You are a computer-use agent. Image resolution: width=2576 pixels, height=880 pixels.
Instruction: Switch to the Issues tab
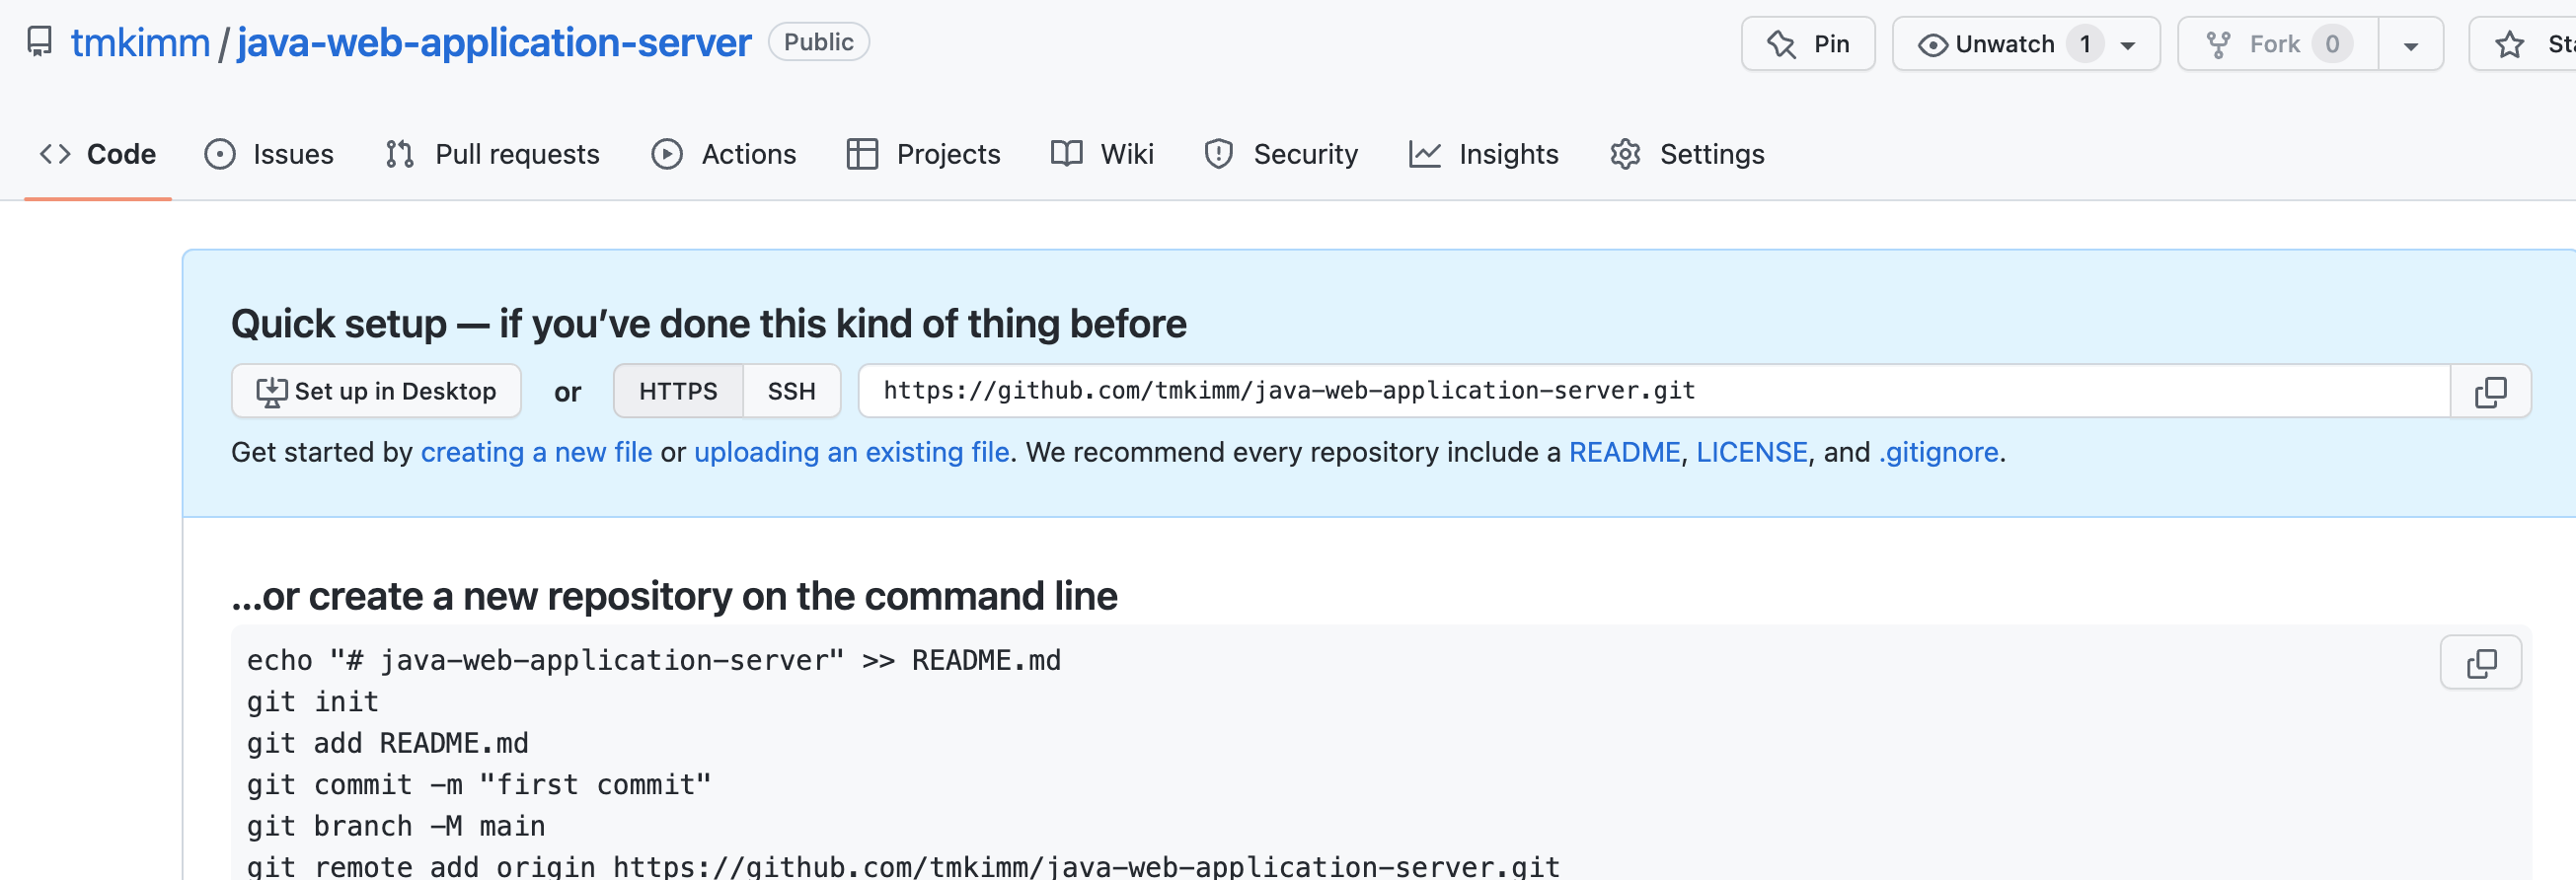(x=269, y=154)
